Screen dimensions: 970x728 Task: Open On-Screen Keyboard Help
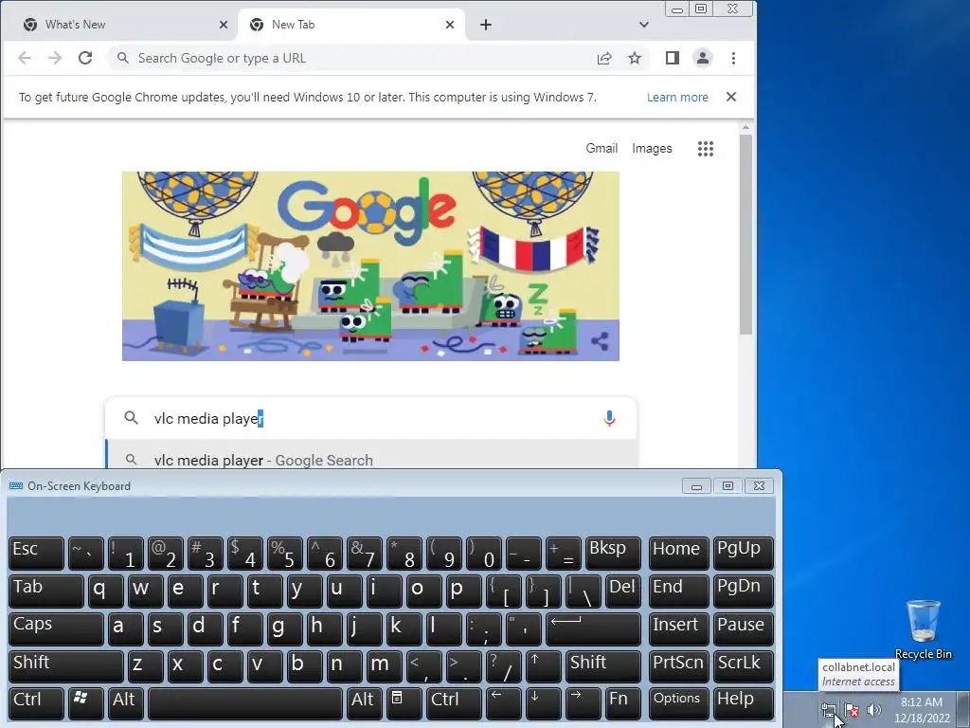tap(743, 703)
